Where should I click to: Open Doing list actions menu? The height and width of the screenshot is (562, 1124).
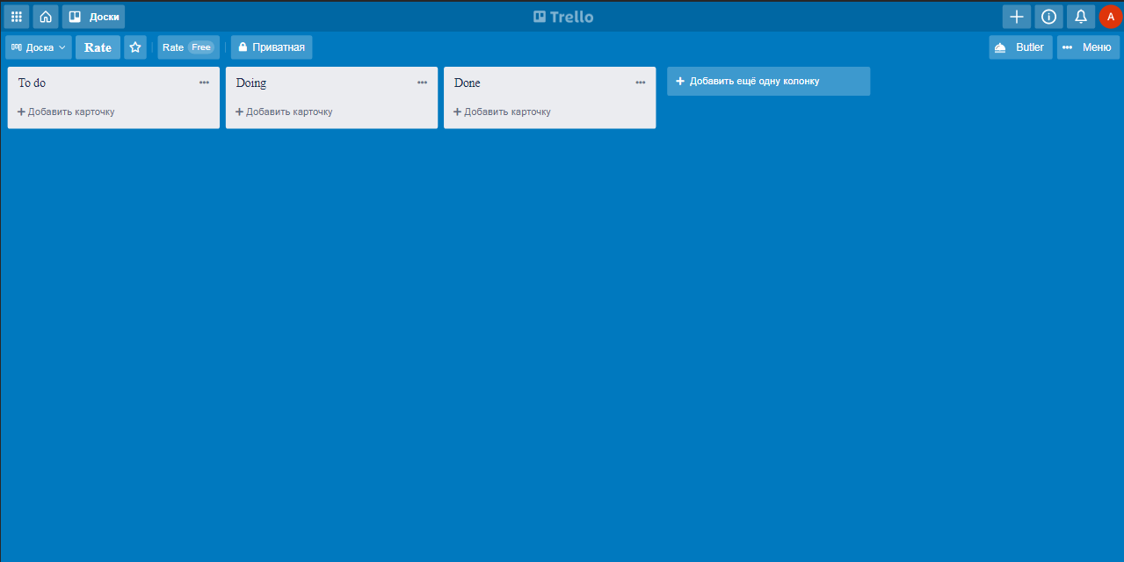422,83
